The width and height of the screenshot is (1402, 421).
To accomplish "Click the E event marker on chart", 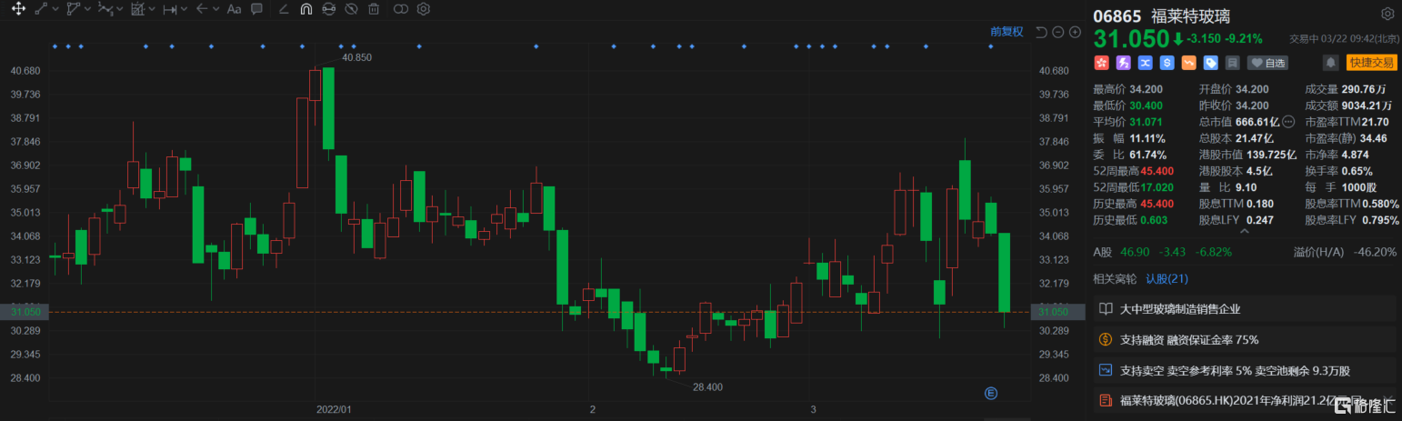I will [x=991, y=393].
